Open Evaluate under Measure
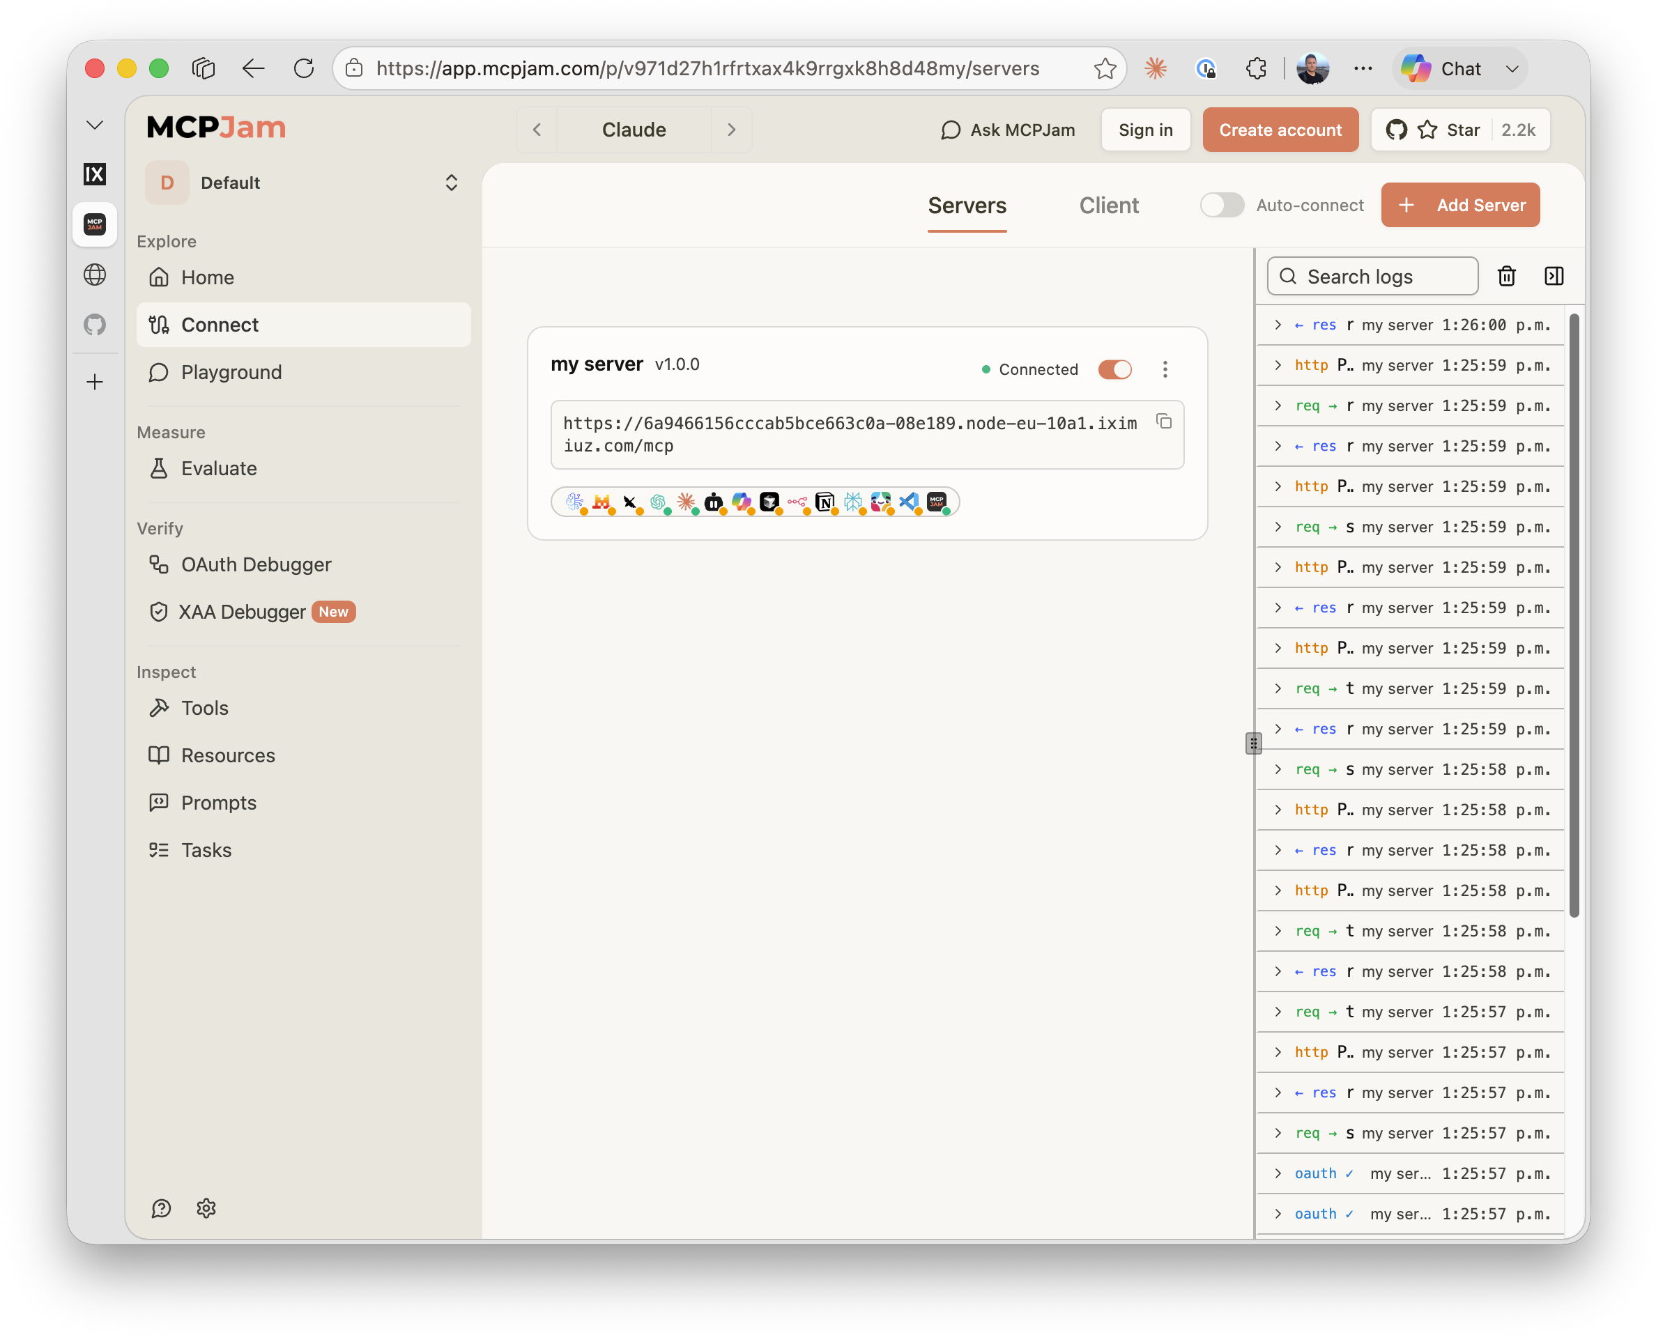 [303, 468]
